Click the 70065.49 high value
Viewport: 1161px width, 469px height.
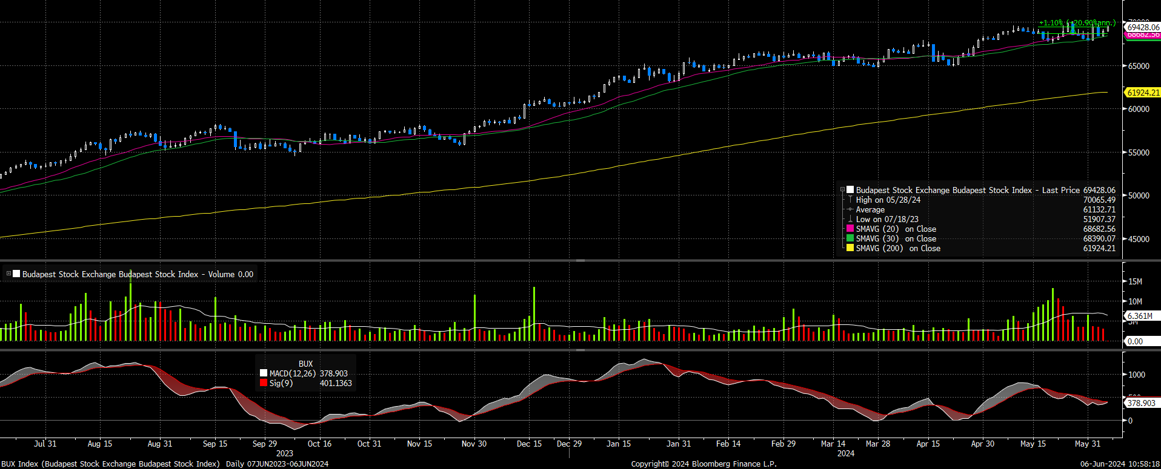[x=1099, y=200]
